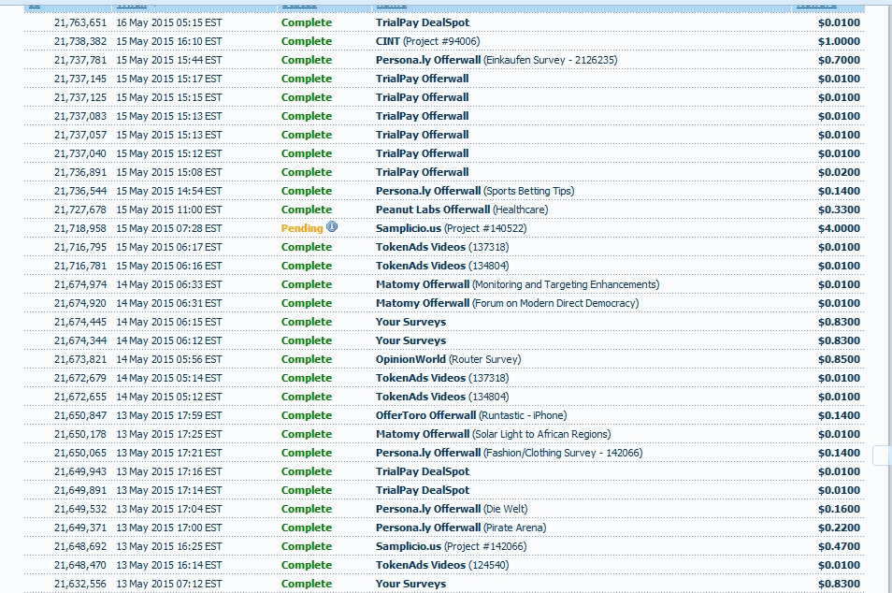Click the 13 May 2015 17:14 EST timestamp
The width and height of the screenshot is (892, 593).
point(169,490)
